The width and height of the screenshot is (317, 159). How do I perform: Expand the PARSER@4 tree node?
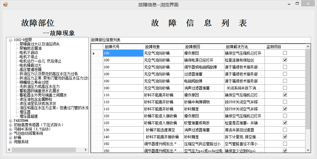(11, 120)
